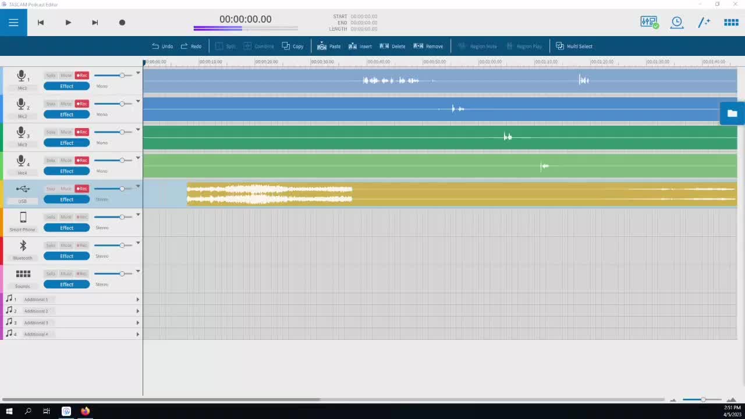
Task: Open the Effect button for Smart Phone
Action: (67, 228)
